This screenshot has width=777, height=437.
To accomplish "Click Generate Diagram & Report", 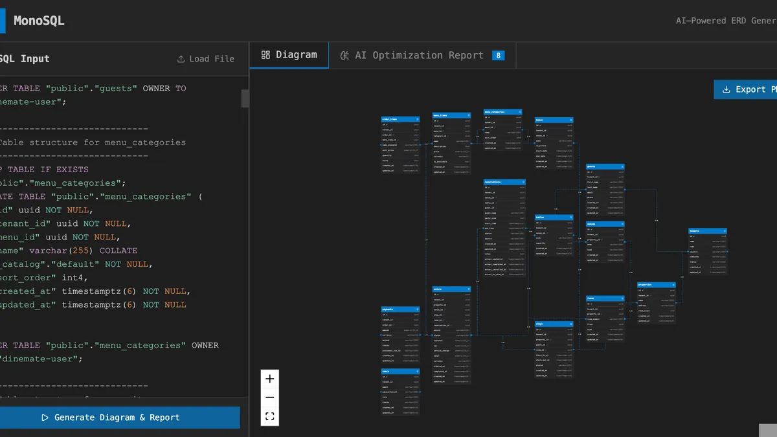I will pyautogui.click(x=120, y=418).
